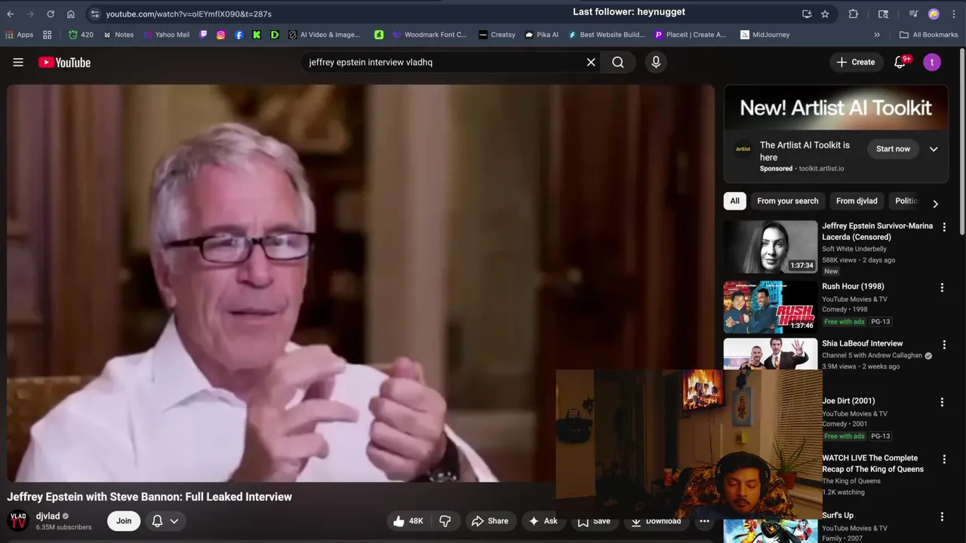Select the Politics chip

906,201
